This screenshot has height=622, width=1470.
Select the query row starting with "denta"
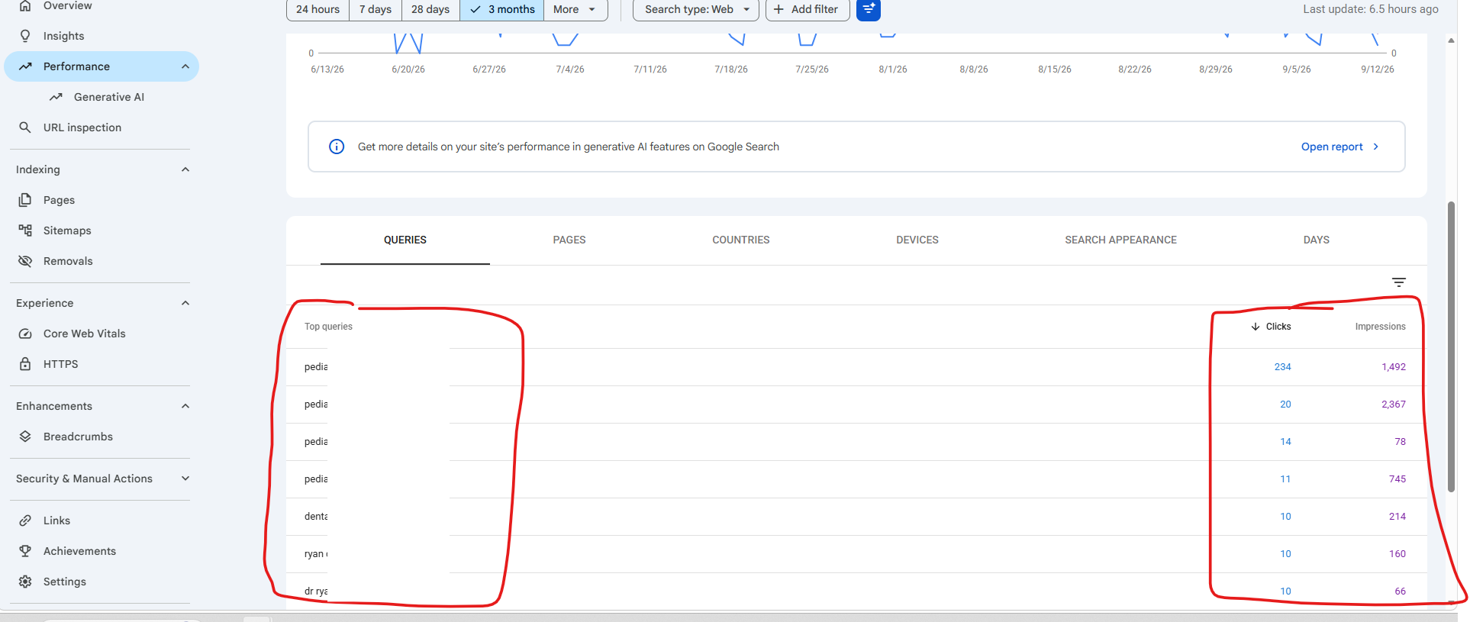click(x=856, y=517)
